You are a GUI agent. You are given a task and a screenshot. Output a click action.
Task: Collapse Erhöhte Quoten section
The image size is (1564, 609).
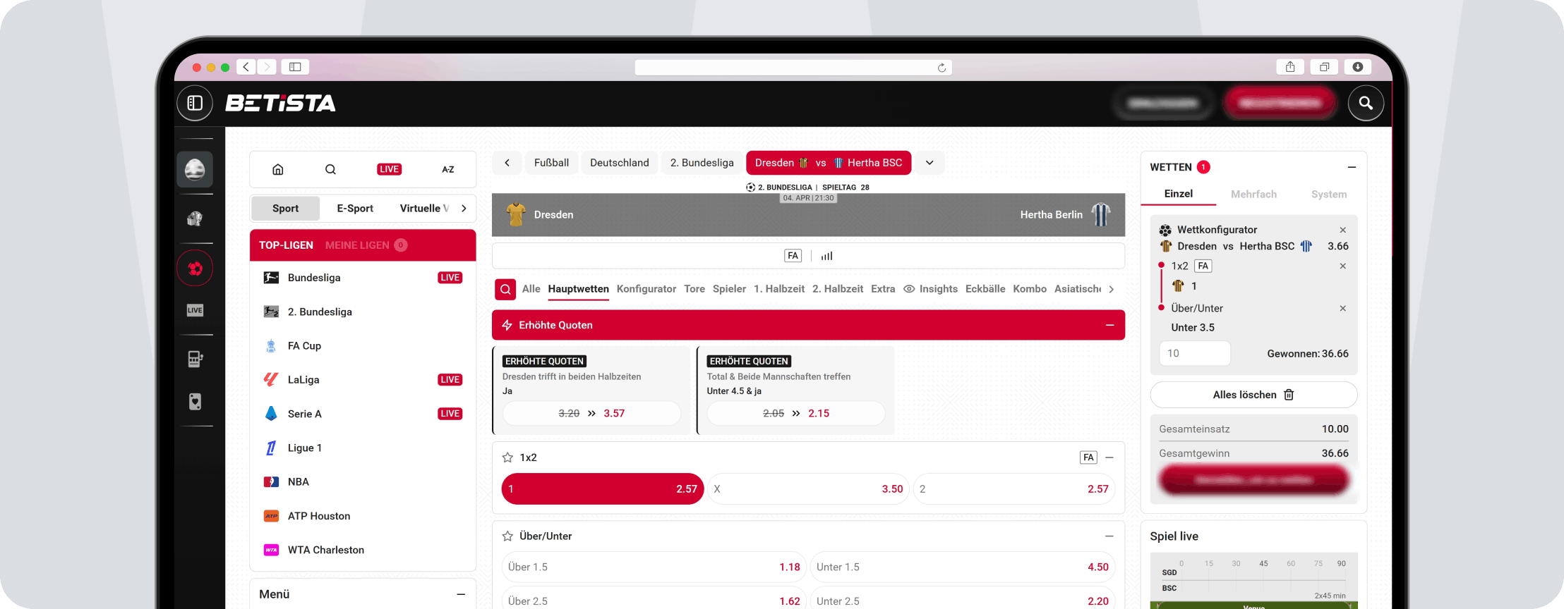[x=1109, y=325]
